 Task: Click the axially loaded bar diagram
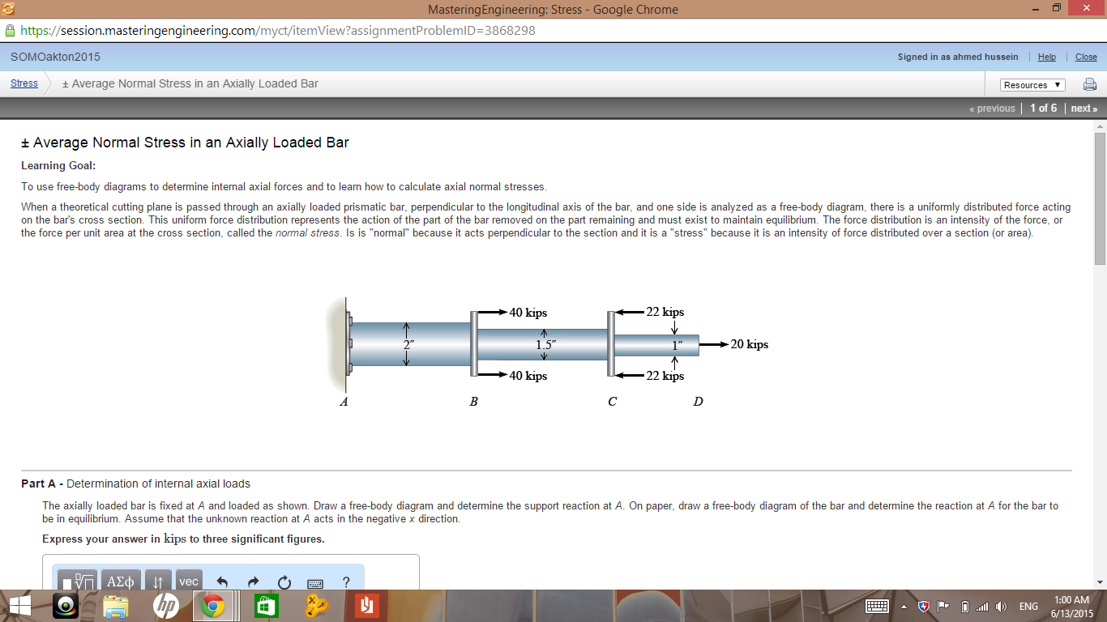(x=548, y=352)
